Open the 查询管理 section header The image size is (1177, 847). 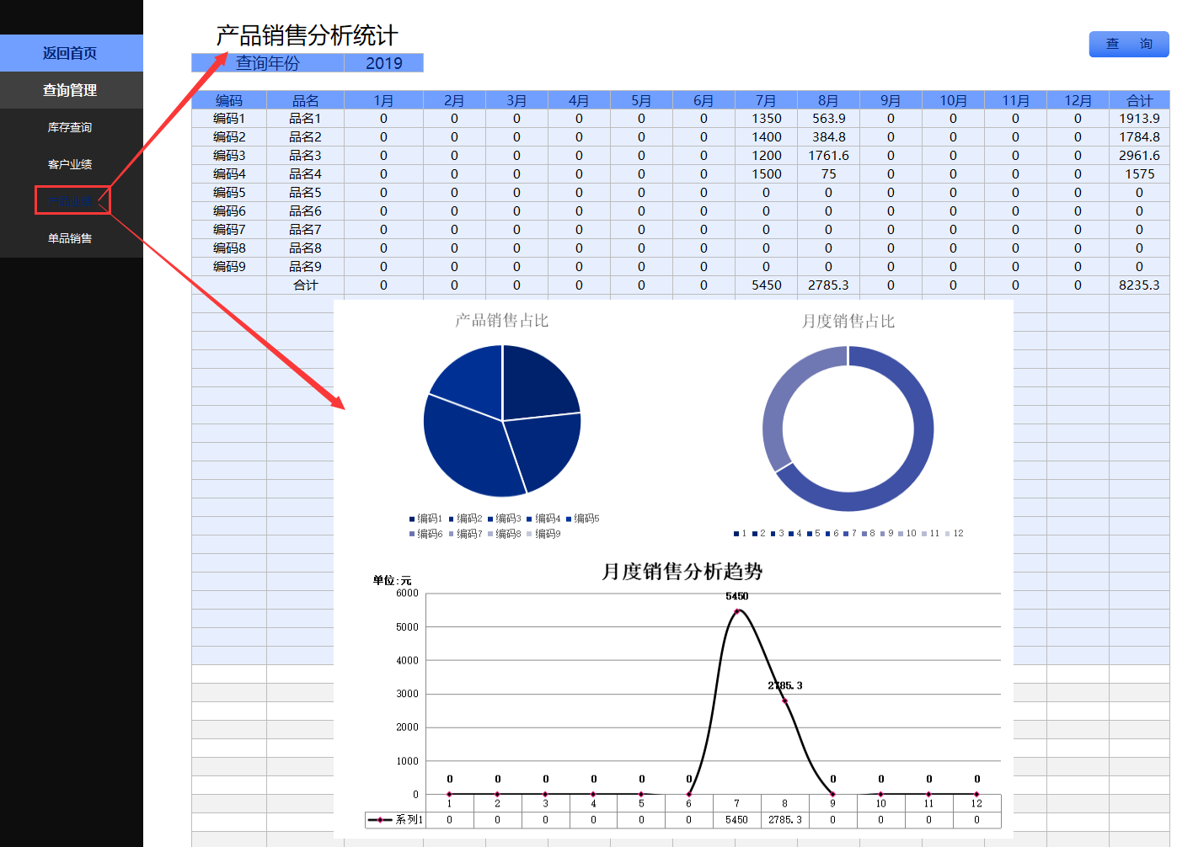[x=71, y=90]
